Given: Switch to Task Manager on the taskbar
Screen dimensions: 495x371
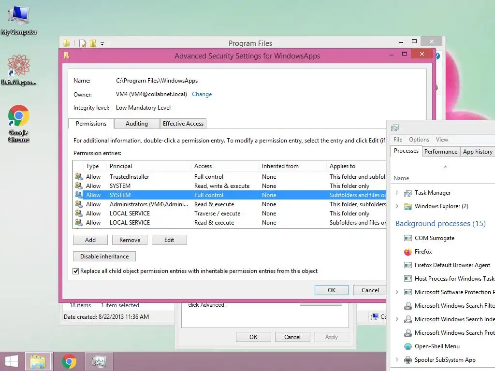Looking at the screenshot, I should click(x=99, y=361).
